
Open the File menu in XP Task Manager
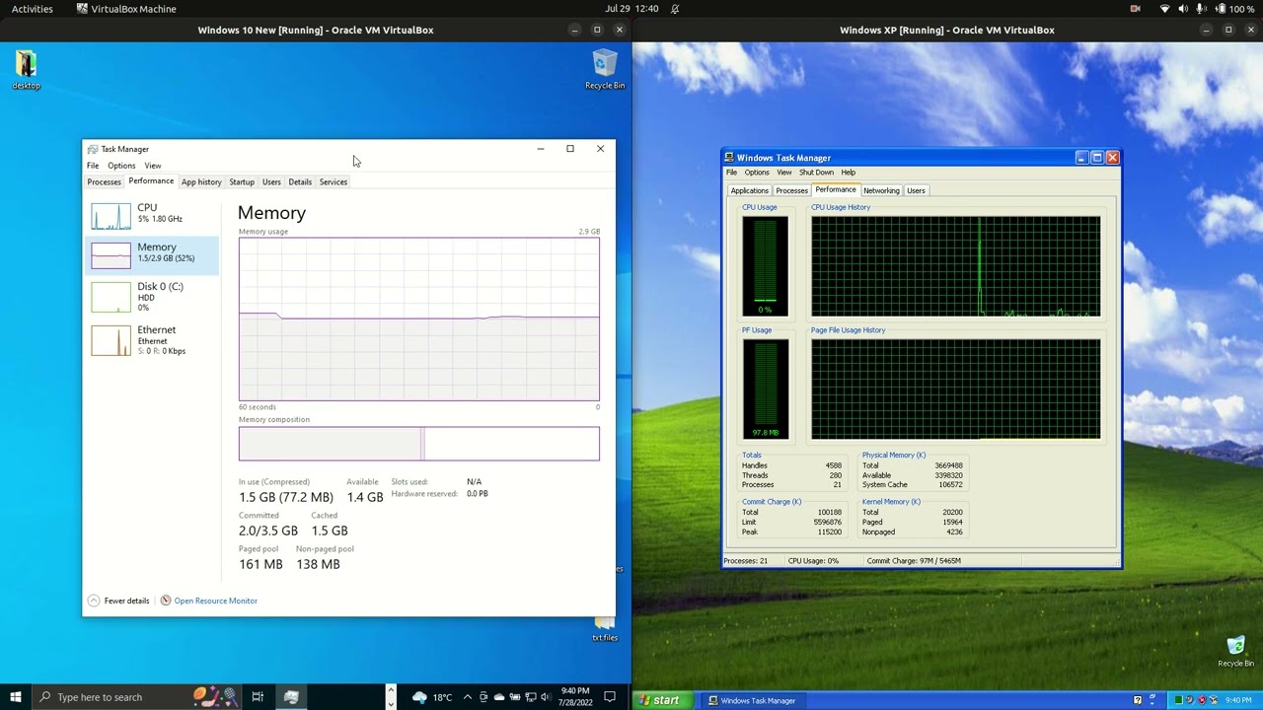[732, 173]
